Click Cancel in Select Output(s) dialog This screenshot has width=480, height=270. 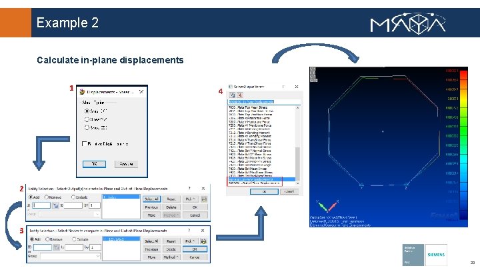195,215
